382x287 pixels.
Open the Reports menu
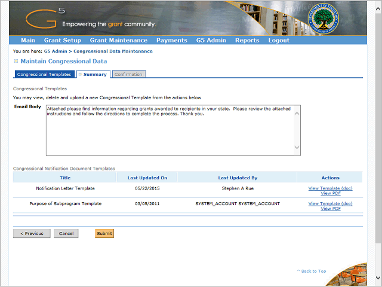pos(247,40)
